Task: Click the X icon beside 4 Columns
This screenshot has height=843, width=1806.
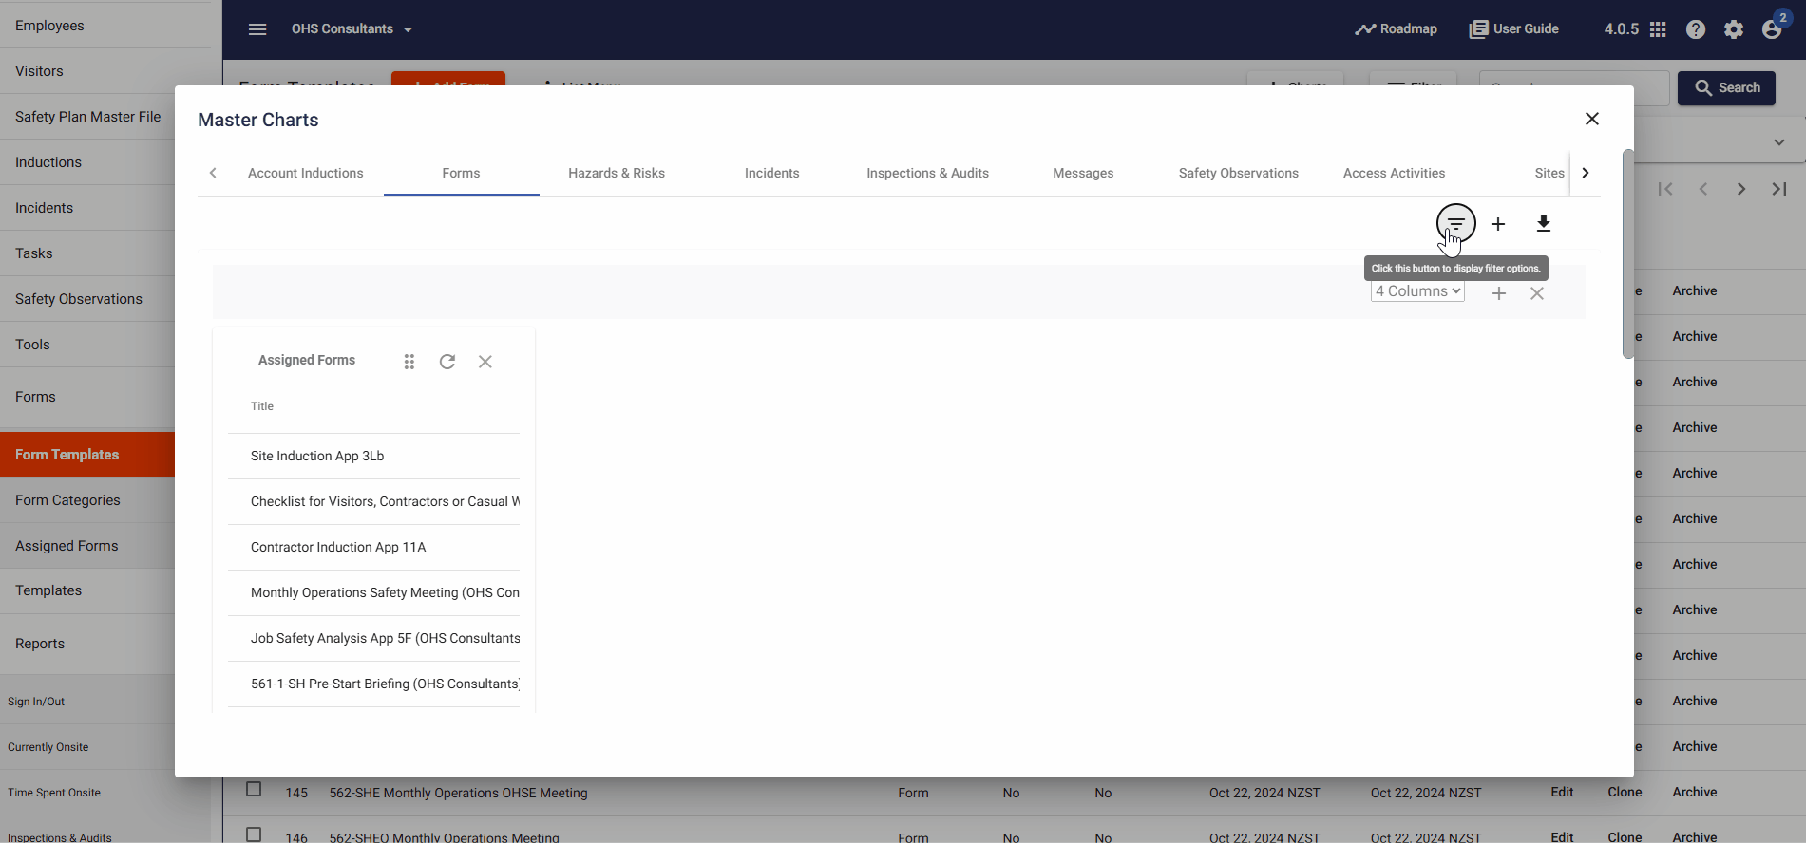Action: pos(1537,293)
